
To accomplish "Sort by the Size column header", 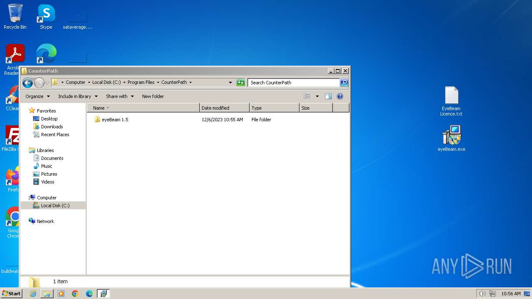I will [x=316, y=108].
